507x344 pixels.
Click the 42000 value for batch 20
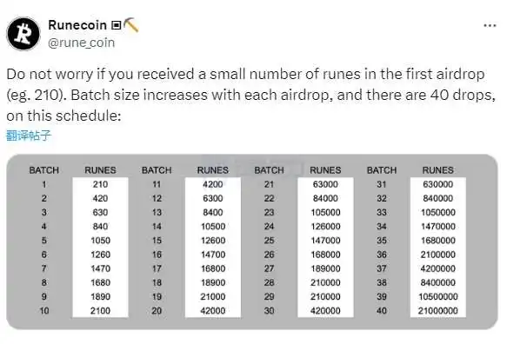[x=213, y=311]
